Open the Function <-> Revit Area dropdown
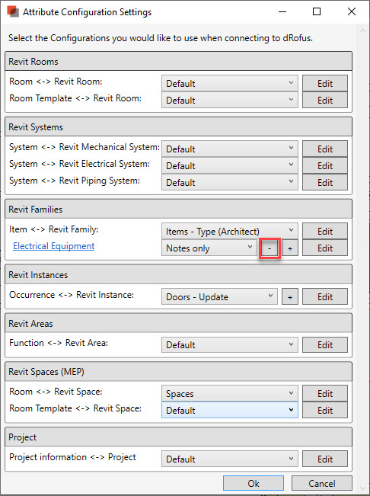 point(230,345)
